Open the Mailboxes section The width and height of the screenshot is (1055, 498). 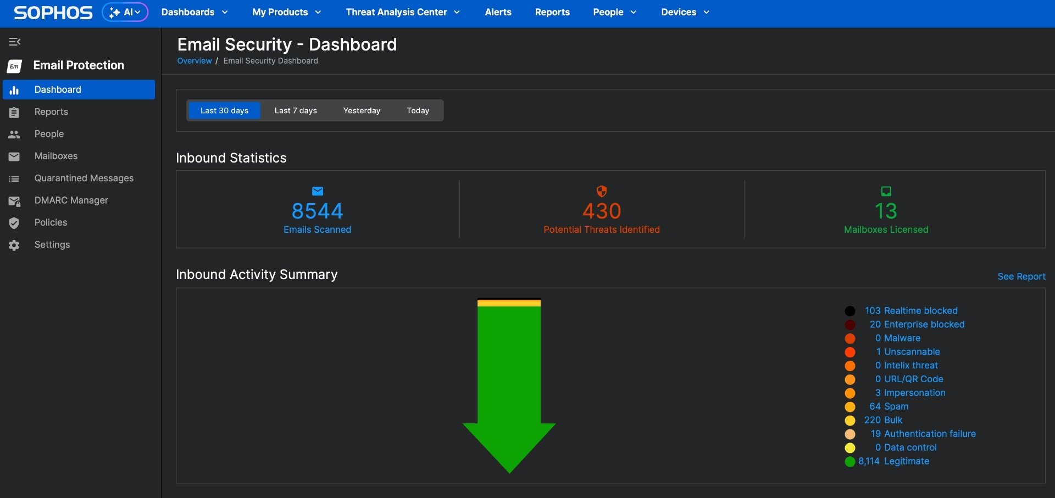56,156
